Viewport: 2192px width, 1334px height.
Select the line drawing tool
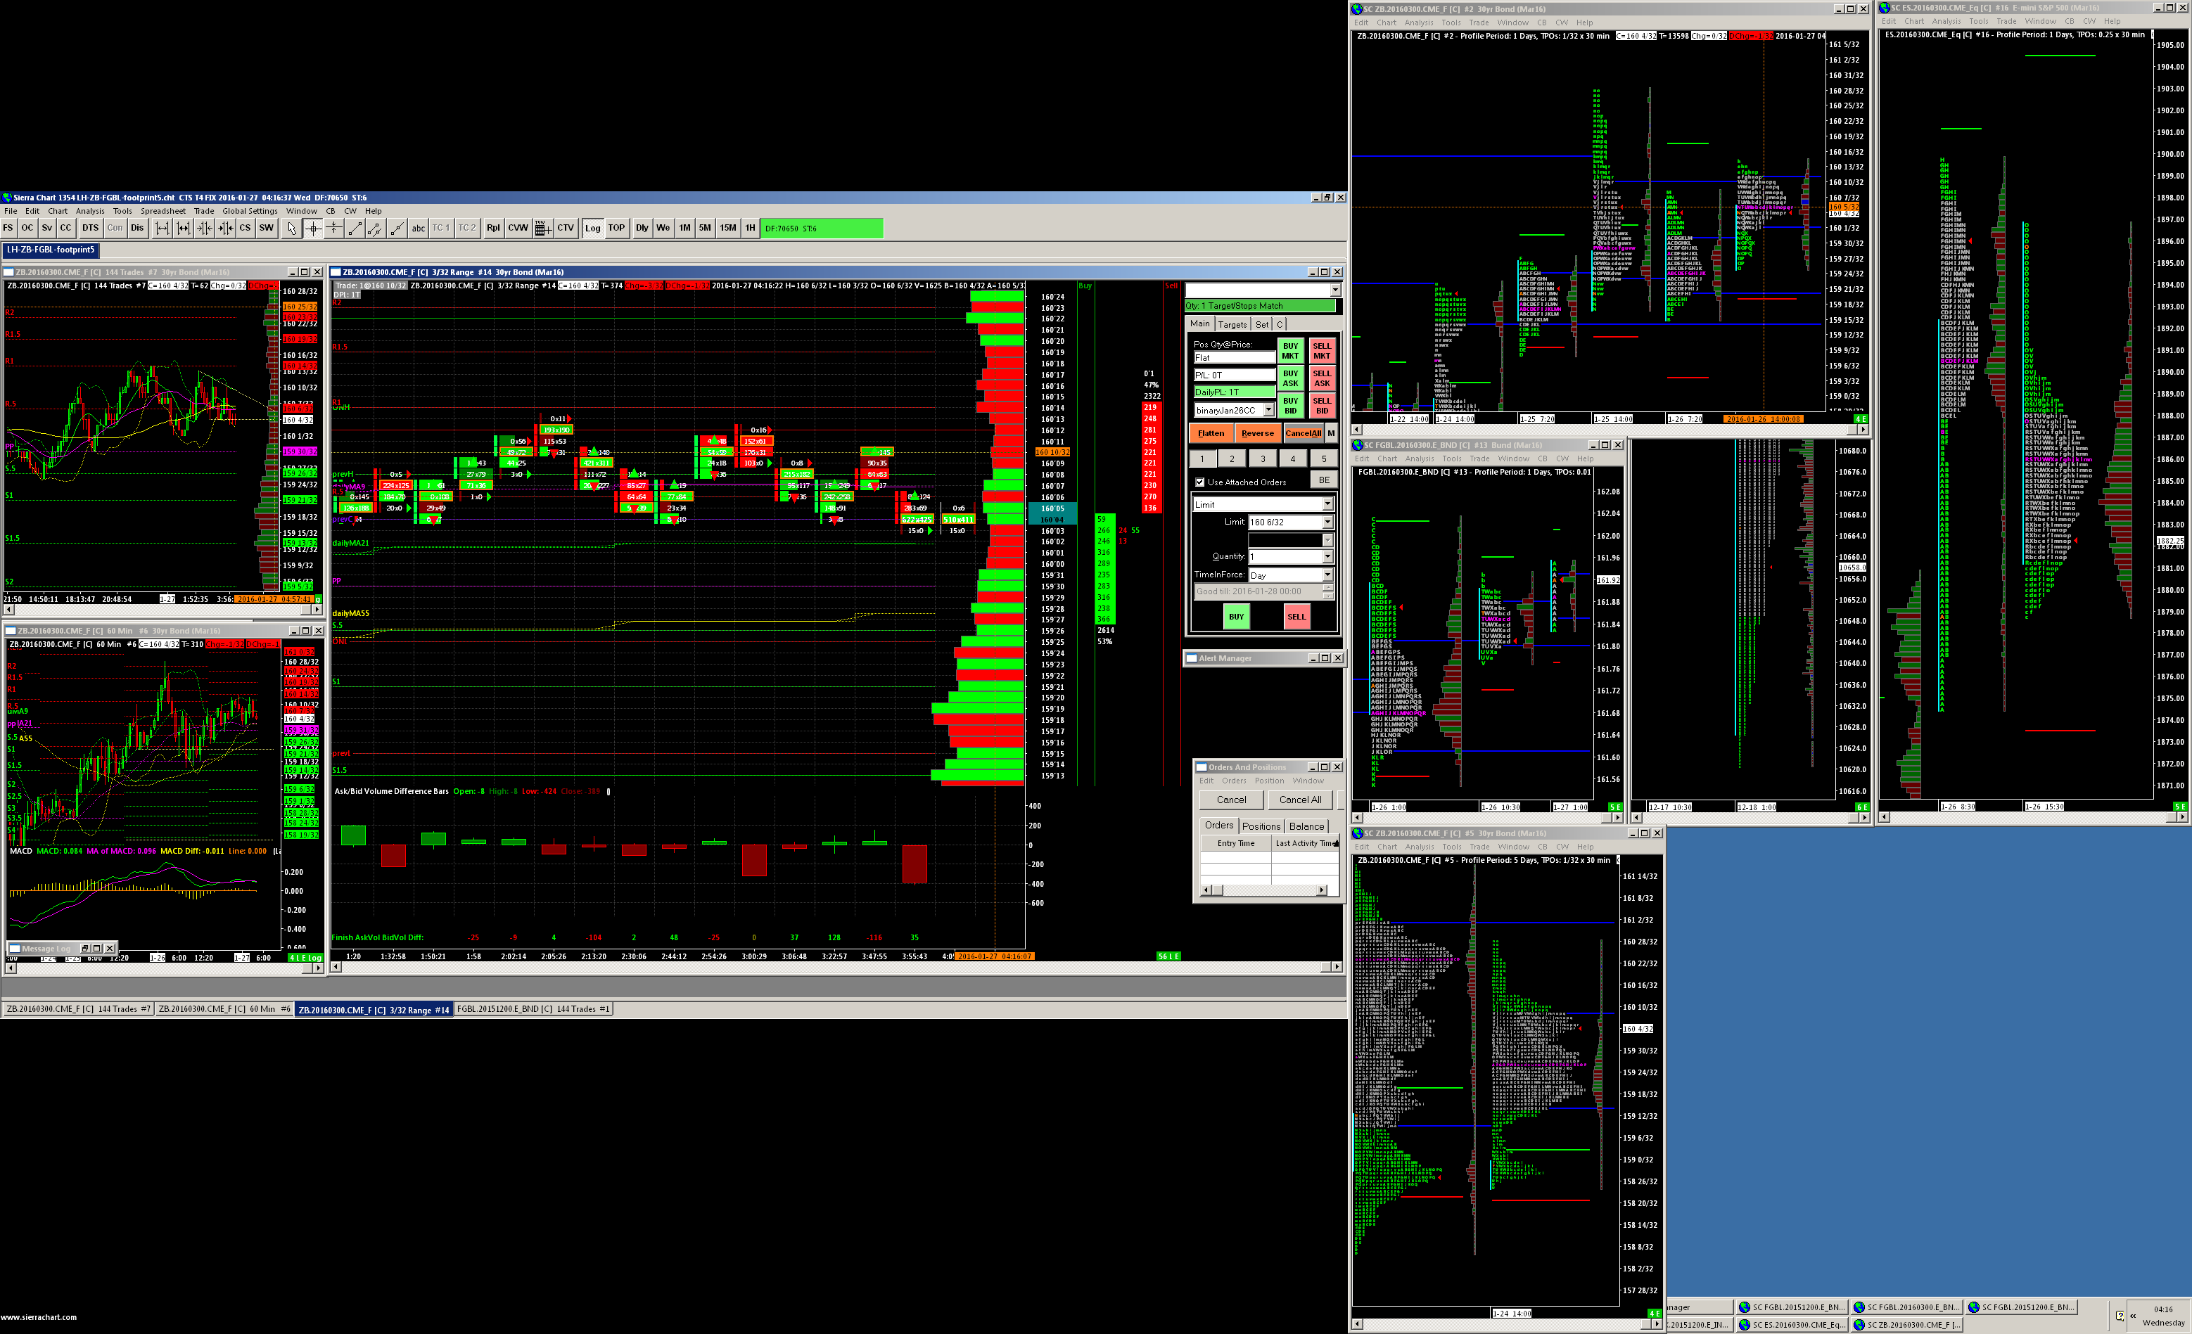355,229
